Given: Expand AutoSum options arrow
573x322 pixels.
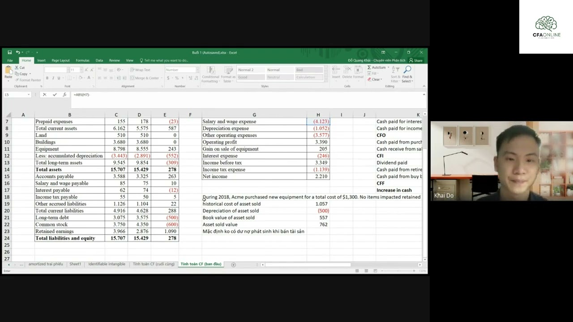Looking at the screenshot, I should coord(388,68).
